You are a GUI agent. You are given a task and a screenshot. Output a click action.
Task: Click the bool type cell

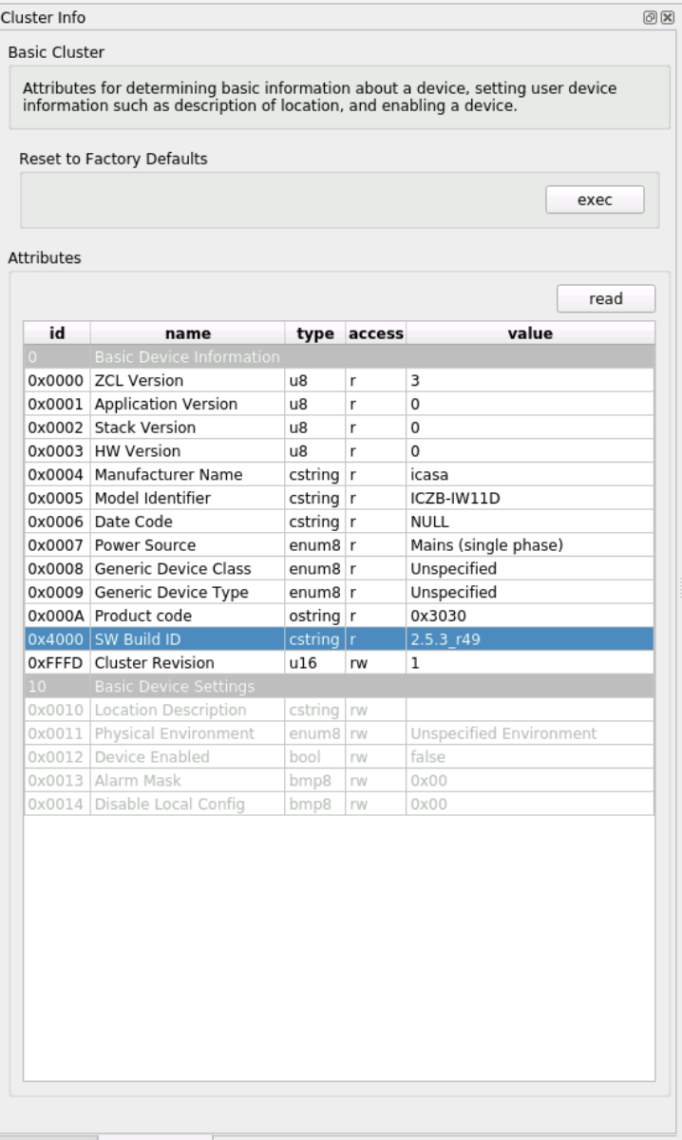click(x=315, y=757)
